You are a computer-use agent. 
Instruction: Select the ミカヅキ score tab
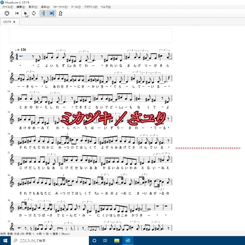click(7, 22)
